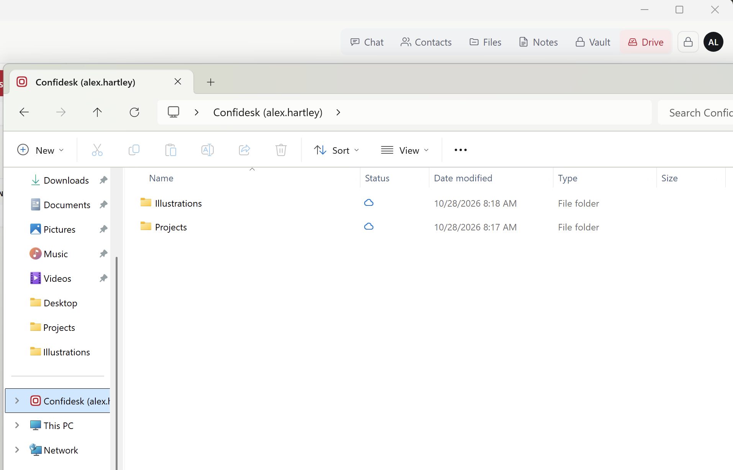Select Confidesk (alex.h in navigation pane
Screen dimensions: 733x470
pyautogui.click(x=57, y=401)
